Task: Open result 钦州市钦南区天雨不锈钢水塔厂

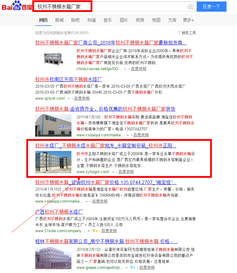Action: coord(69,79)
